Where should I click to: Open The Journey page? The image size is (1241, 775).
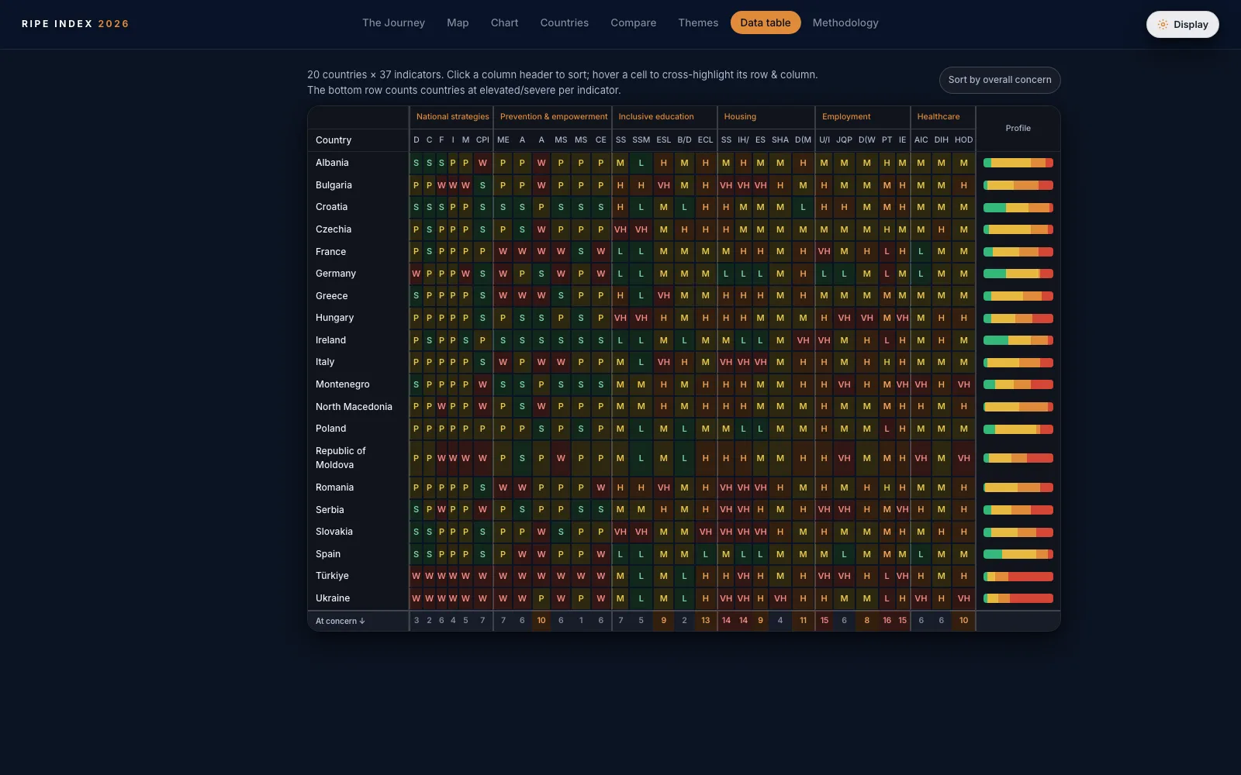393,22
